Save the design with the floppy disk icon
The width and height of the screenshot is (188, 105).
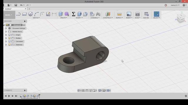[16, 5]
